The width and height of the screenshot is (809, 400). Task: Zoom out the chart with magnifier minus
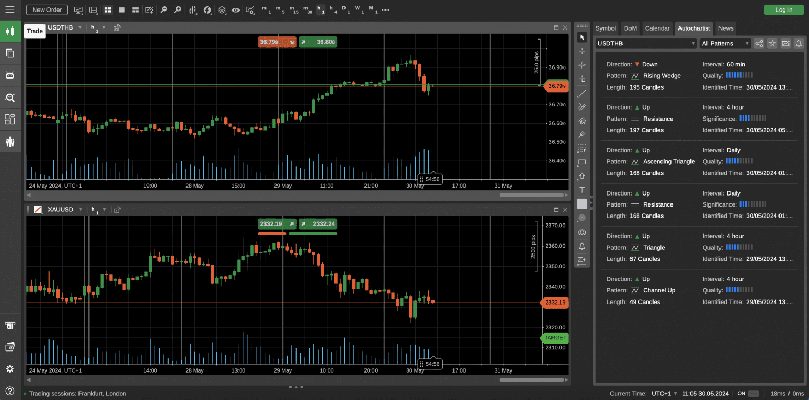pos(164,10)
